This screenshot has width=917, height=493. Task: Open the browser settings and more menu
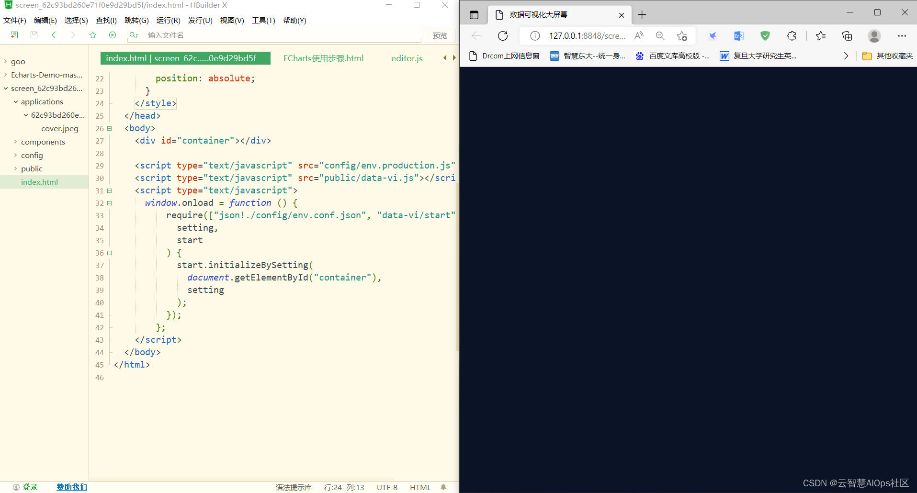[902, 36]
